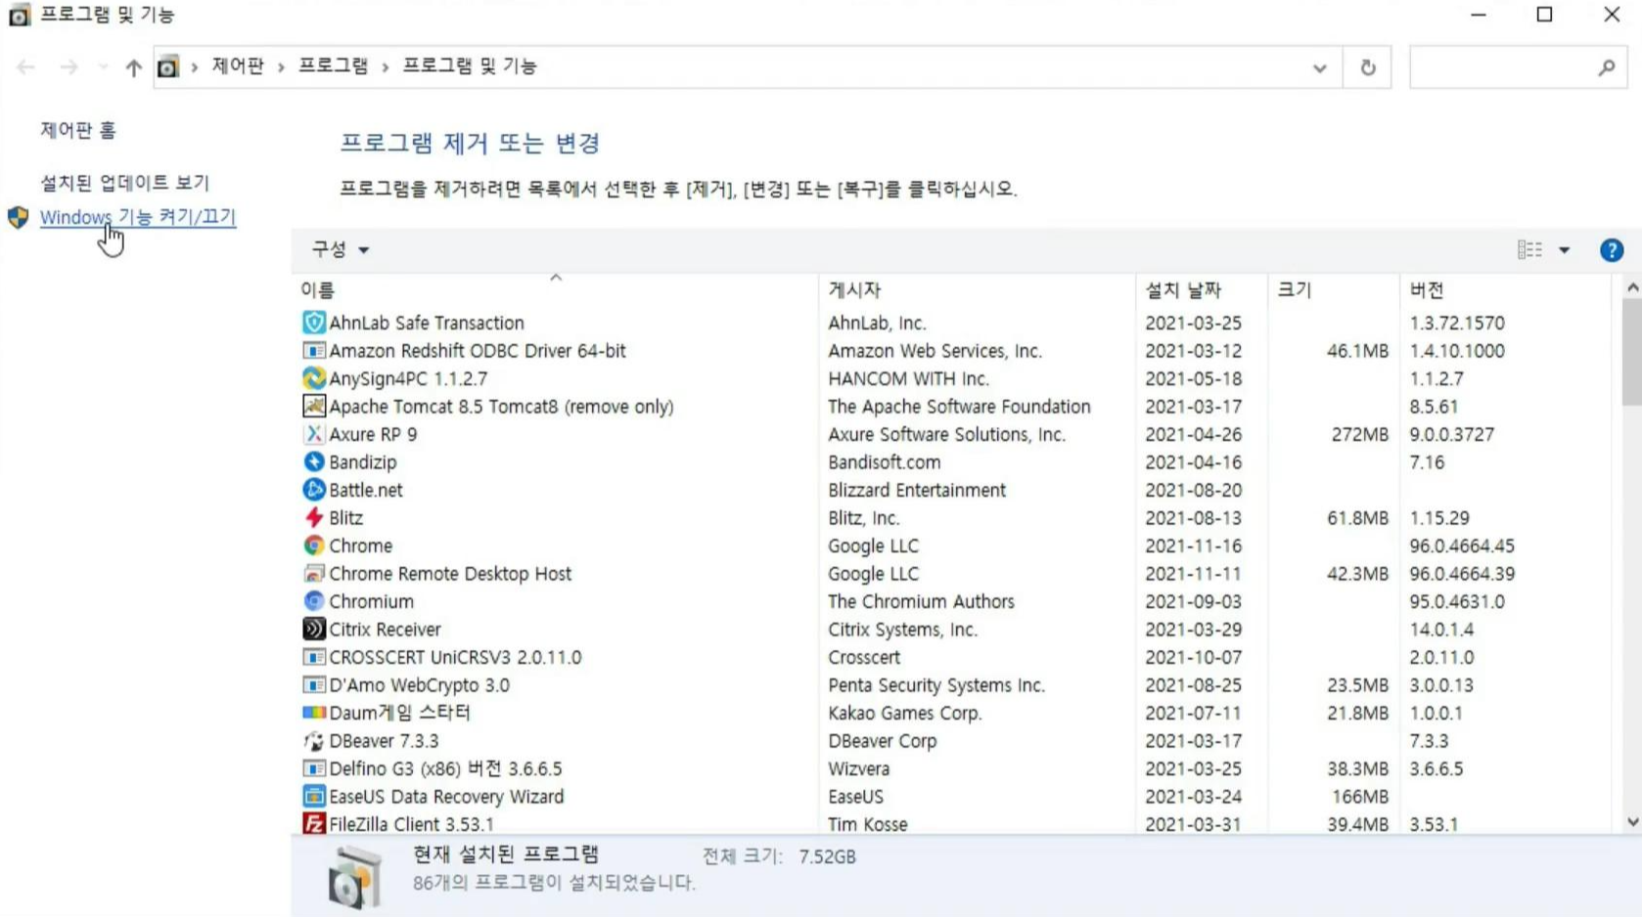Select the 166MB size cell

tap(1360, 797)
